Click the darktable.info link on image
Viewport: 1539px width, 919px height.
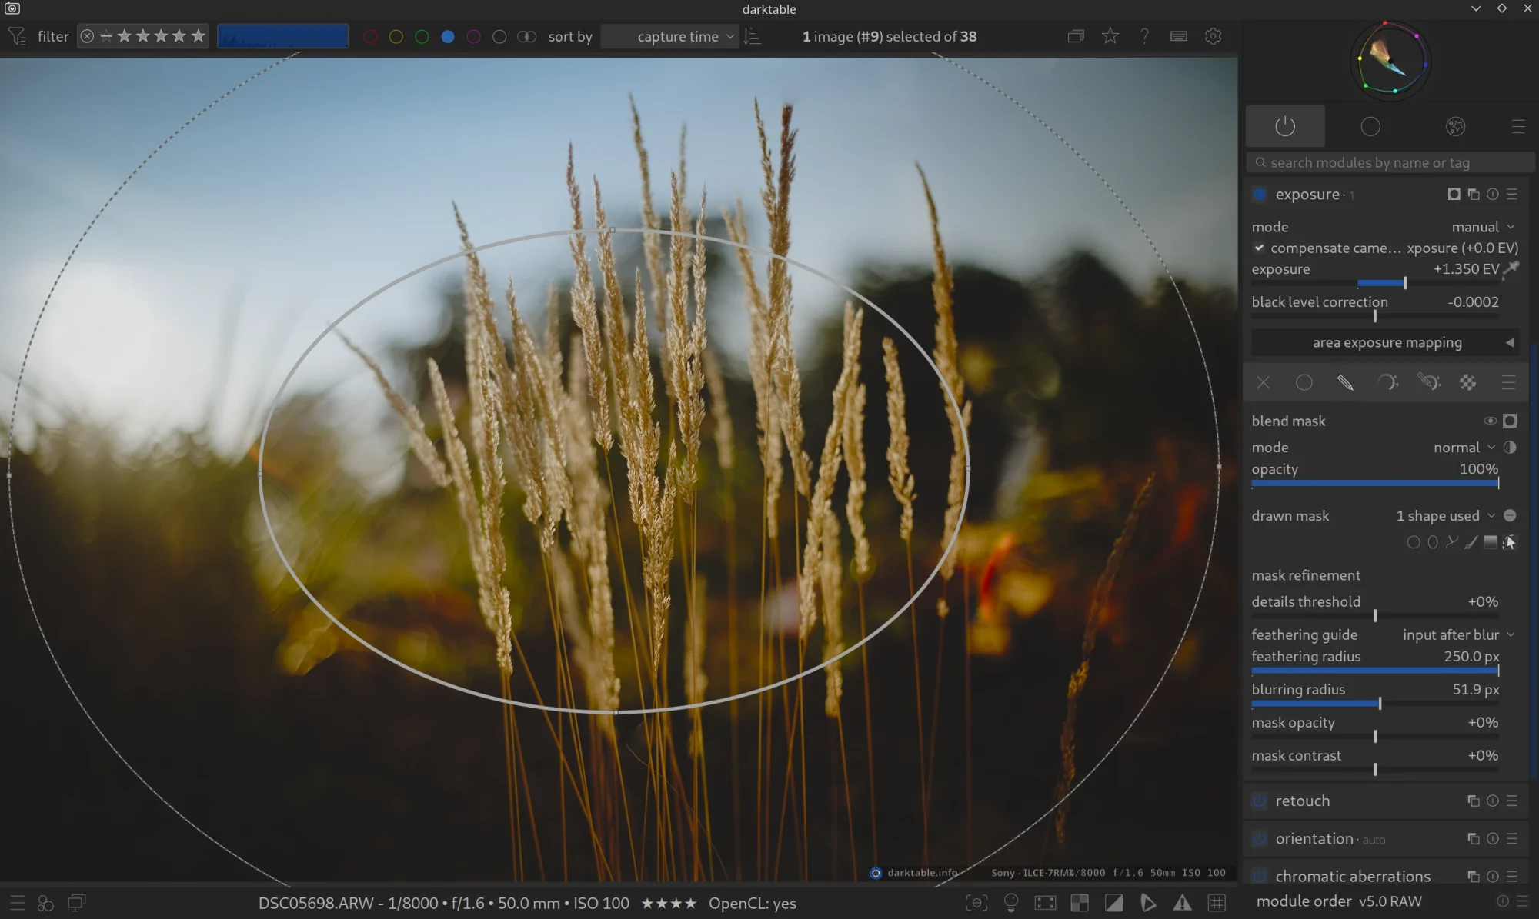coord(921,872)
